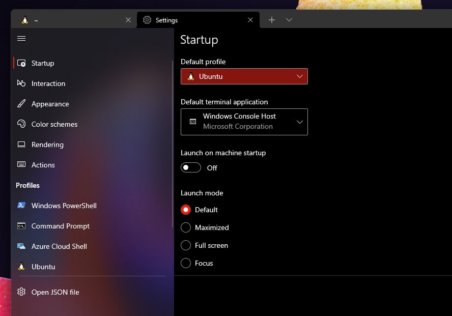
Task: Click penguin icon in Default profile box
Action: 190,76
